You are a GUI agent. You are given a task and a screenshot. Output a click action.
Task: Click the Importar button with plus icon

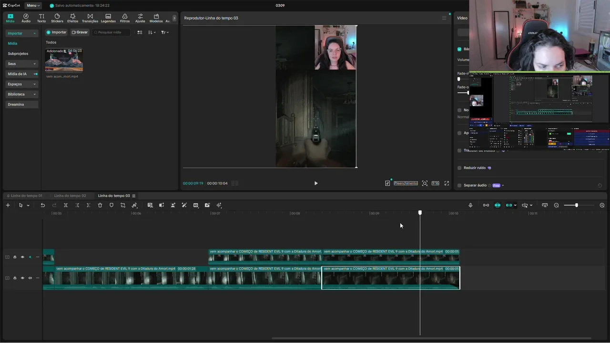pos(57,32)
